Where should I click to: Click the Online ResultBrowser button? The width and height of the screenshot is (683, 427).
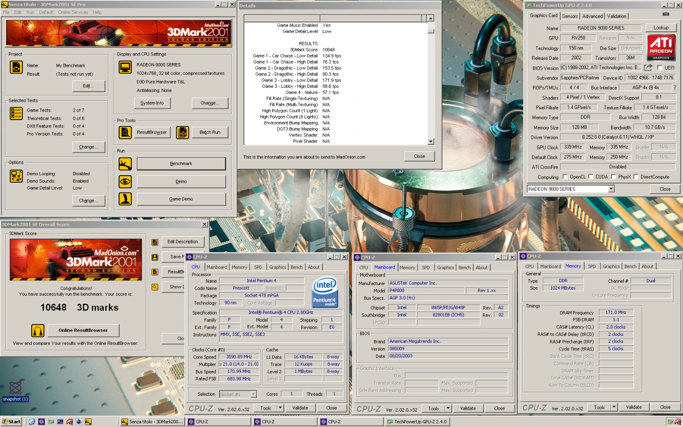[83, 330]
